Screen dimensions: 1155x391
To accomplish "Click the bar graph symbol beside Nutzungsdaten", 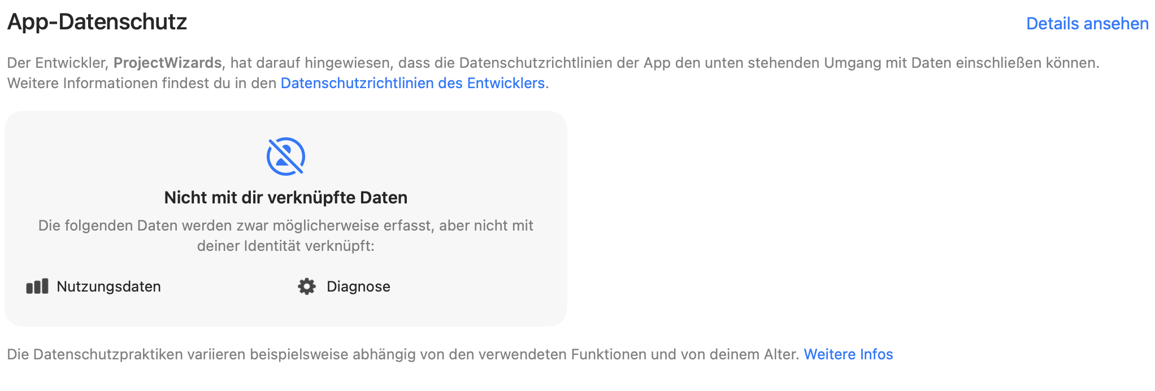I will click(x=36, y=286).
